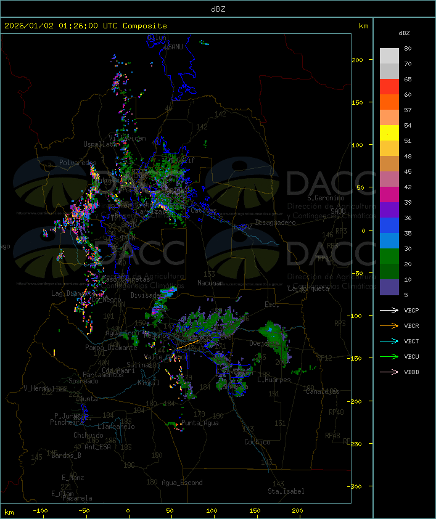Choose magenta swatch between 42 and 39
This screenshot has height=519, width=436.
(x=389, y=195)
